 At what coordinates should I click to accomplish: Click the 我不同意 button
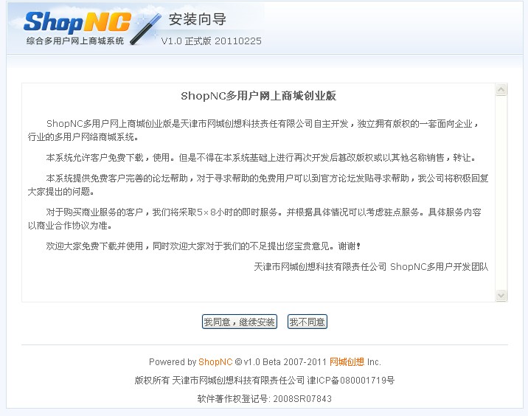pos(307,322)
